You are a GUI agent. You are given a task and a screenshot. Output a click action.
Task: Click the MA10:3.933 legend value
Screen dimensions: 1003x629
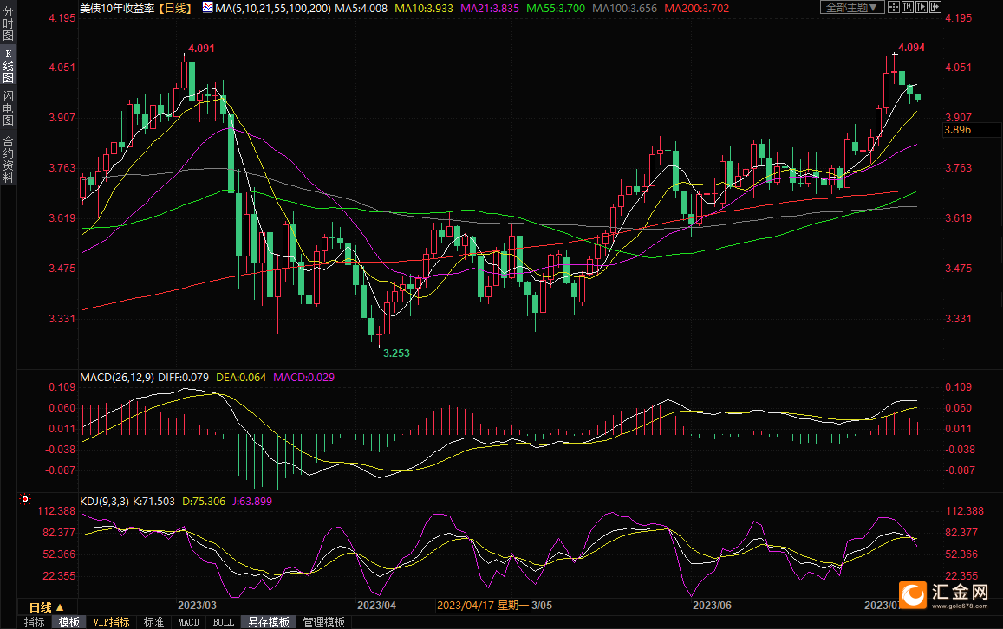(x=424, y=9)
